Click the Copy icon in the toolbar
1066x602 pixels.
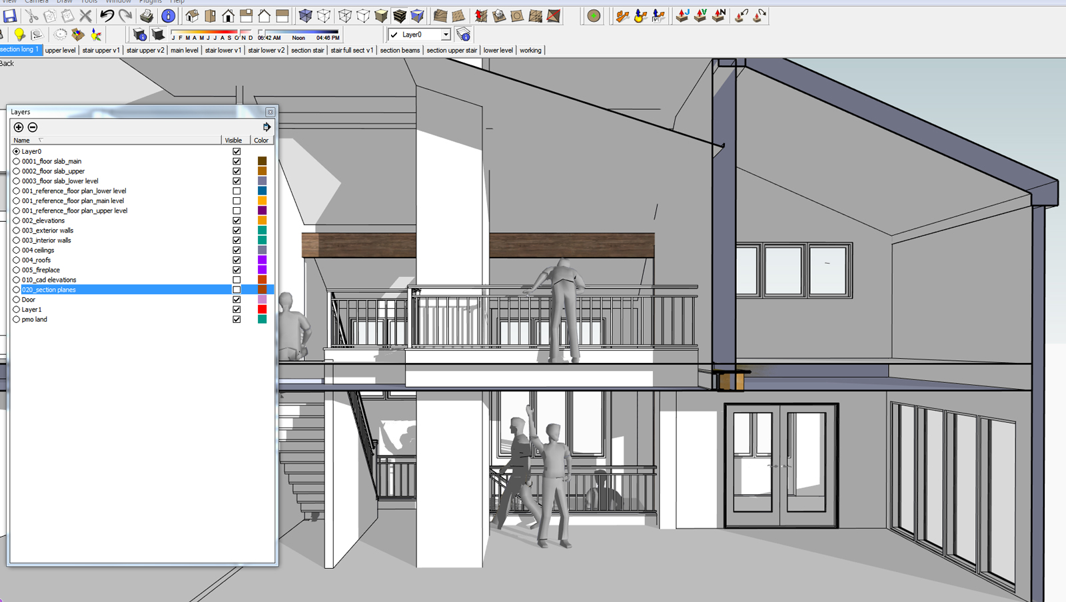point(50,15)
